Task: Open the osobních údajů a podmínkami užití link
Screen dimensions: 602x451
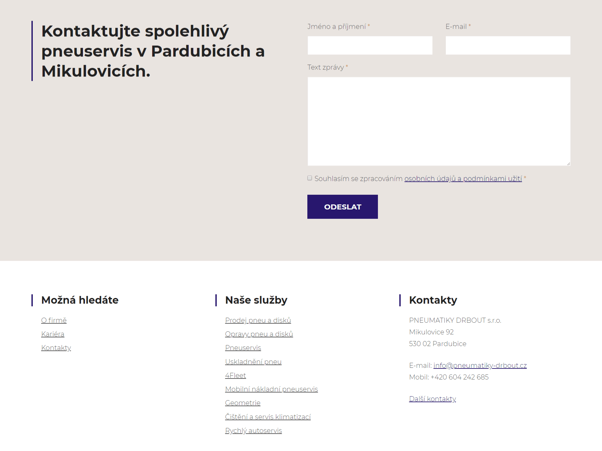Action: click(x=463, y=179)
